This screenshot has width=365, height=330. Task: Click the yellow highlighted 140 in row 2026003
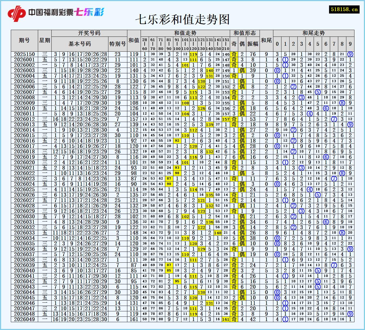(210, 71)
